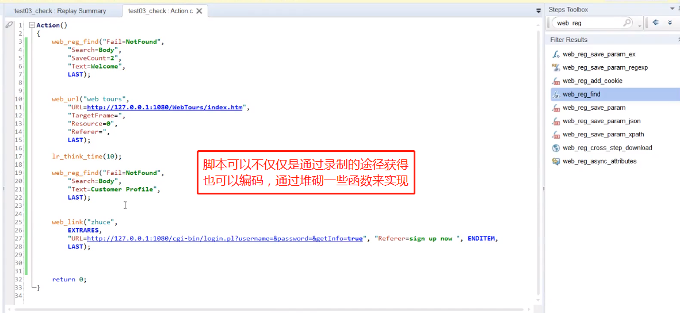The height and width of the screenshot is (313, 680).
Task: Click the EXTRARES keyword
Action: [x=83, y=230]
